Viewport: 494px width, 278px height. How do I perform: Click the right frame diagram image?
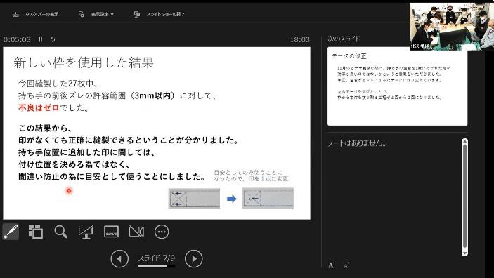click(x=268, y=199)
